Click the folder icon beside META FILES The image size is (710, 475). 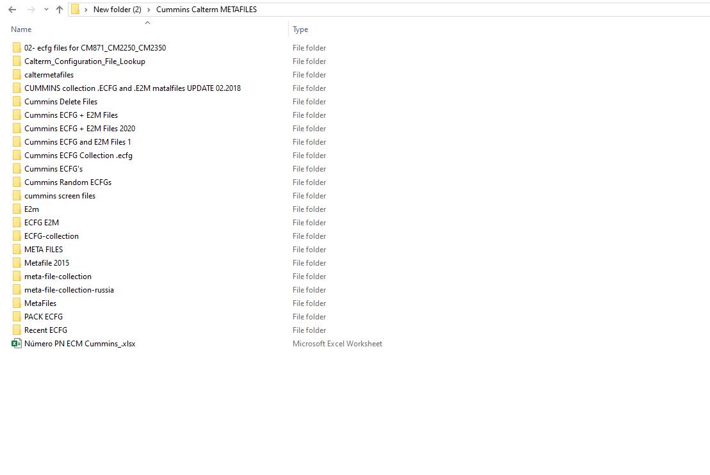[17, 250]
